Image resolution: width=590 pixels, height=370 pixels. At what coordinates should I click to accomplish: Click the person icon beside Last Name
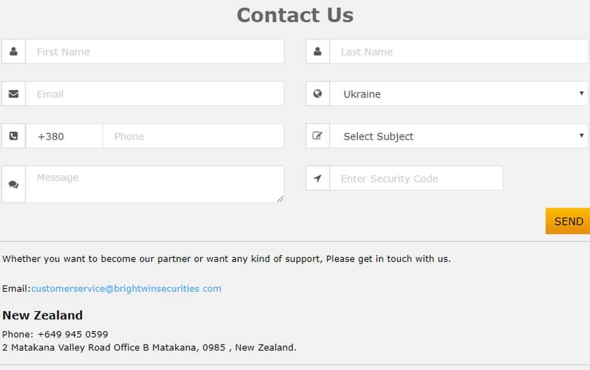click(x=317, y=51)
